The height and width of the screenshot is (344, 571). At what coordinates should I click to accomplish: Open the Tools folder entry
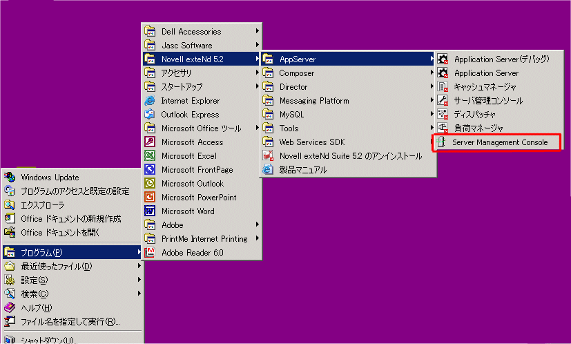click(348, 128)
